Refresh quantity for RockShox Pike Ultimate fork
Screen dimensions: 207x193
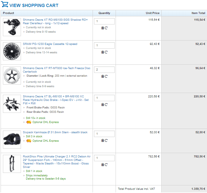pos(106,165)
